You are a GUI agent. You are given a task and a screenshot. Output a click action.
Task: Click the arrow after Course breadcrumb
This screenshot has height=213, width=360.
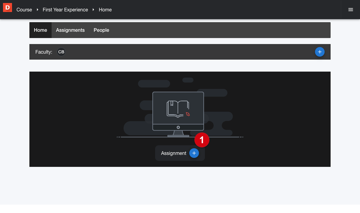click(37, 10)
